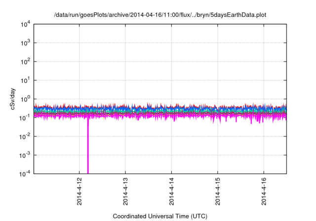Click the 10^3 y-axis tick label
The width and height of the screenshot is (316, 221).
pyautogui.click(x=25, y=43)
